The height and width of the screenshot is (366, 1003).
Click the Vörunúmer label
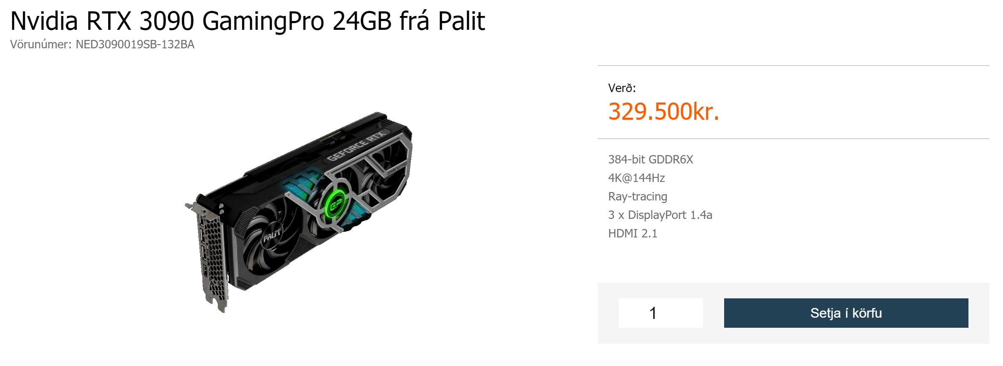tap(40, 45)
